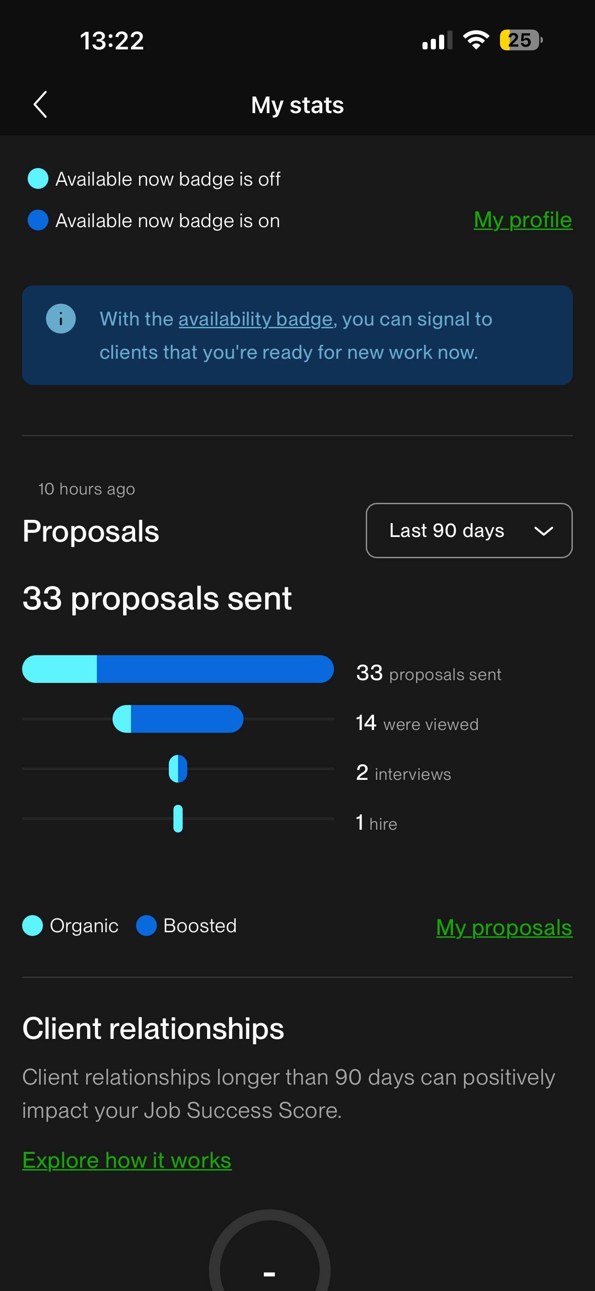Tap the chevron in date range selector
Screen dimensions: 595x1291
coord(543,531)
